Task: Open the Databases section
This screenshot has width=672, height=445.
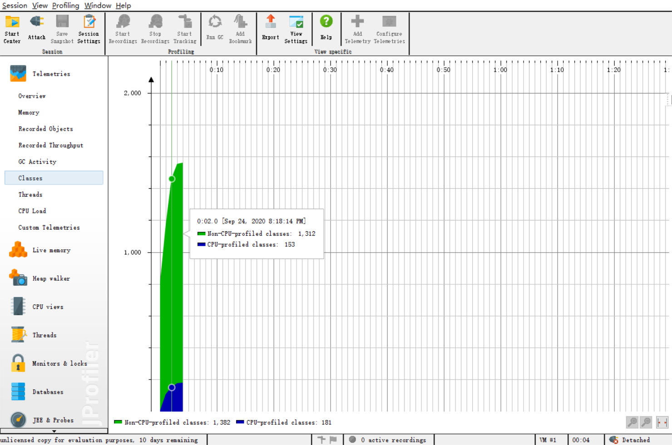Action: click(x=36, y=391)
